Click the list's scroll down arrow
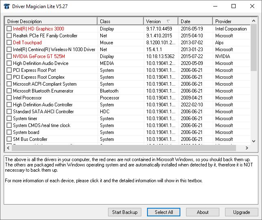The width and height of the screenshot is (262, 220). 253,141
